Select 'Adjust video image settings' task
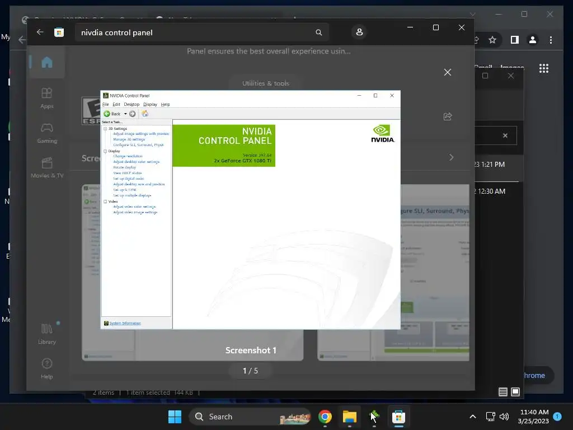This screenshot has width=573, height=430. click(x=135, y=212)
